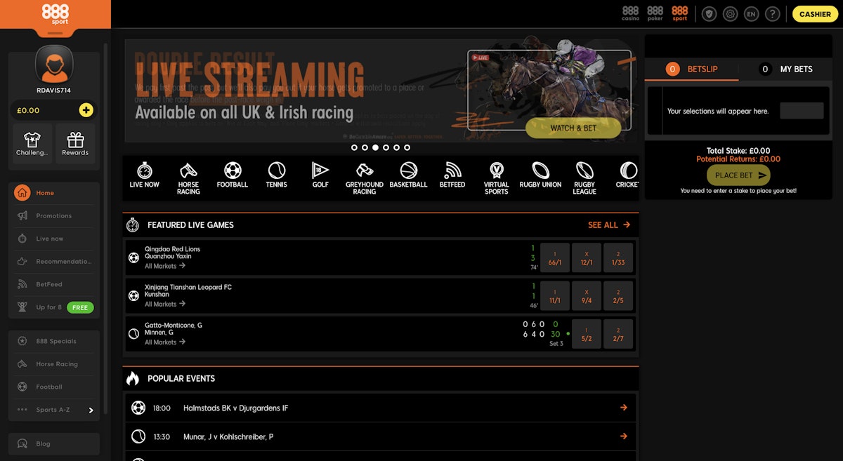Image resolution: width=843 pixels, height=461 pixels.
Task: Click the yellow add funds plus icon
Action: click(86, 110)
